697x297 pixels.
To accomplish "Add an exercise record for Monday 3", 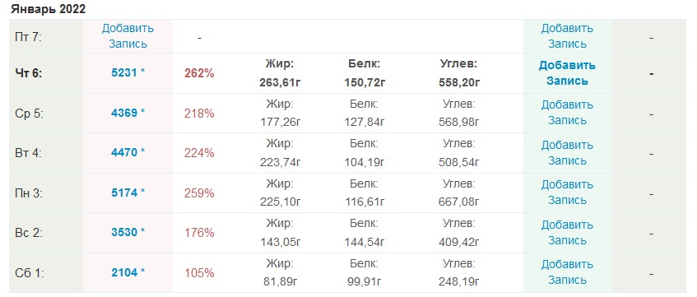I will click(x=567, y=193).
